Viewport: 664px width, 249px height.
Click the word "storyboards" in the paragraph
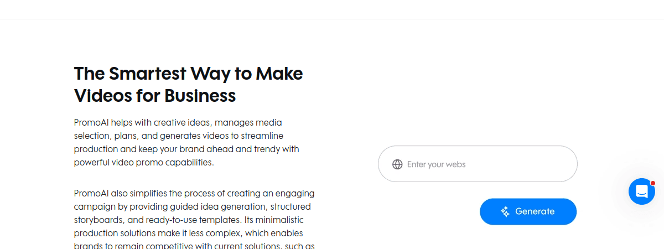tap(96, 220)
